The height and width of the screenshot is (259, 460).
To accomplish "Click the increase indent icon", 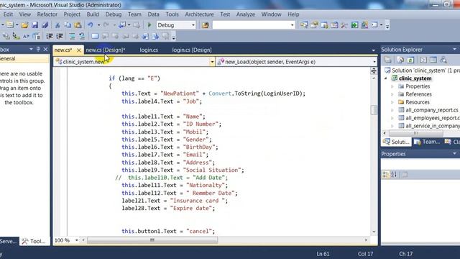I will (x=60, y=36).
